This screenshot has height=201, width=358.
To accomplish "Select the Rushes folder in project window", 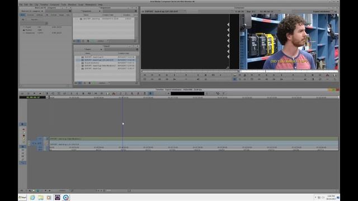I will 29,30.
